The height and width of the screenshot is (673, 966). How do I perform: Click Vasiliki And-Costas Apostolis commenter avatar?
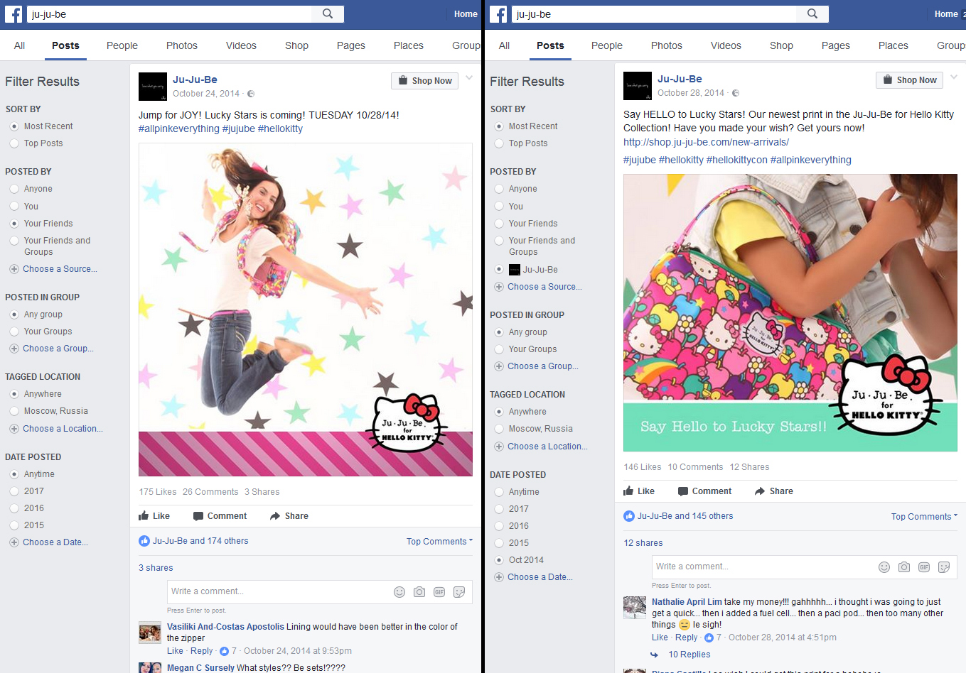pos(150,633)
